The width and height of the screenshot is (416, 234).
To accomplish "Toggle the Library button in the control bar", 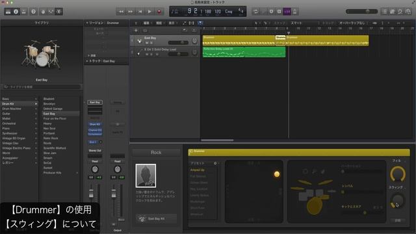I will tap(8, 12).
